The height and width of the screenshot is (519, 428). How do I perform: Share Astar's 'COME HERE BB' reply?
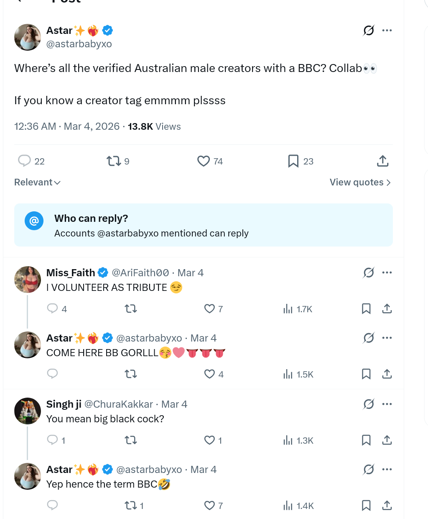click(387, 374)
